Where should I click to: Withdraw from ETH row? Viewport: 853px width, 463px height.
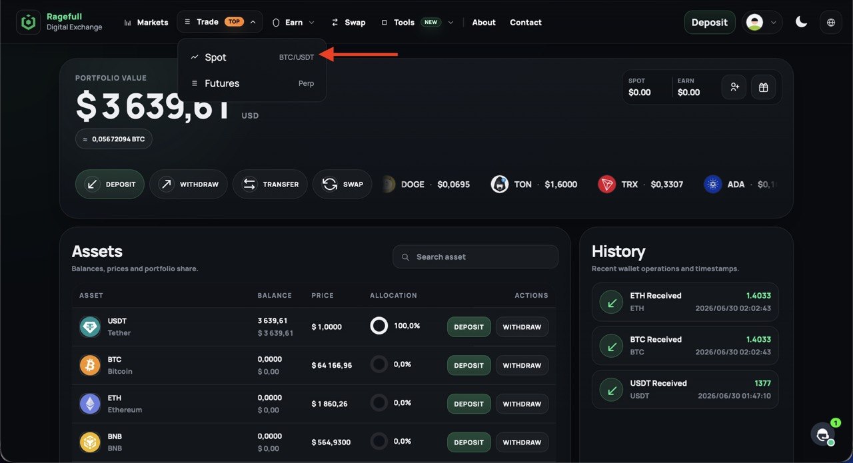point(522,404)
